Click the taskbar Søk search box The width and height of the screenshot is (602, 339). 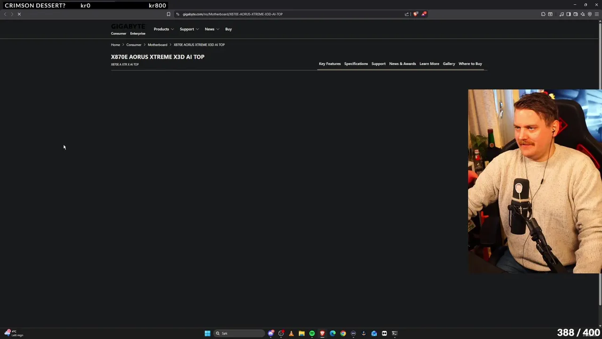tap(239, 333)
